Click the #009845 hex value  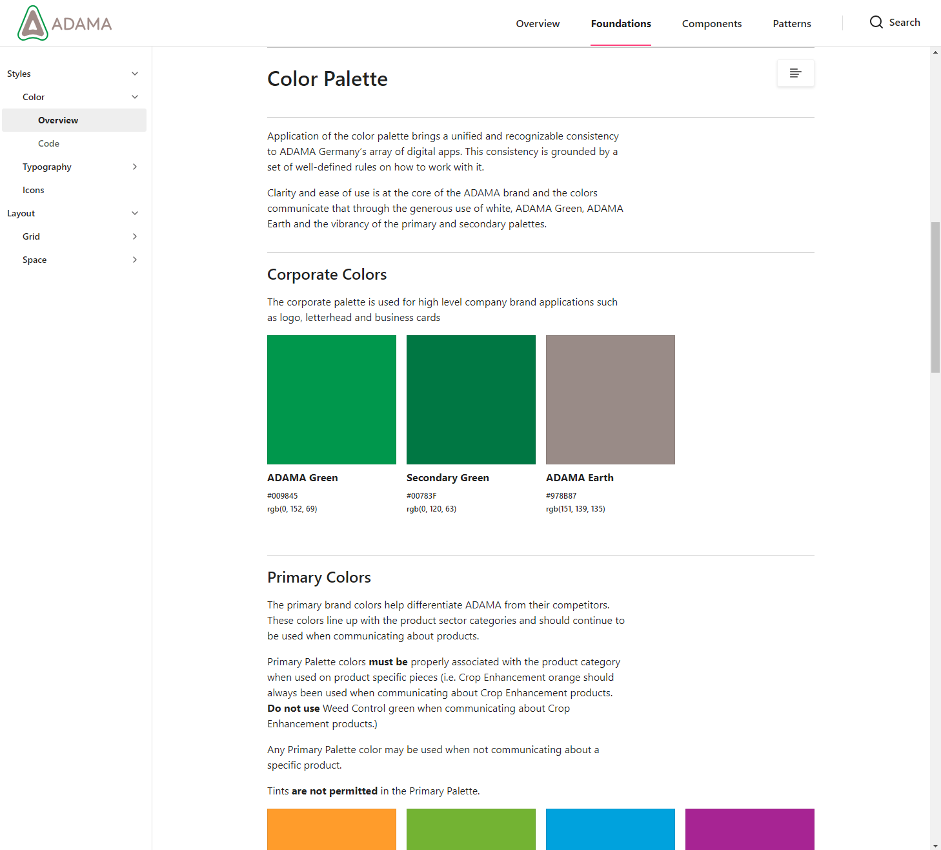click(x=283, y=496)
